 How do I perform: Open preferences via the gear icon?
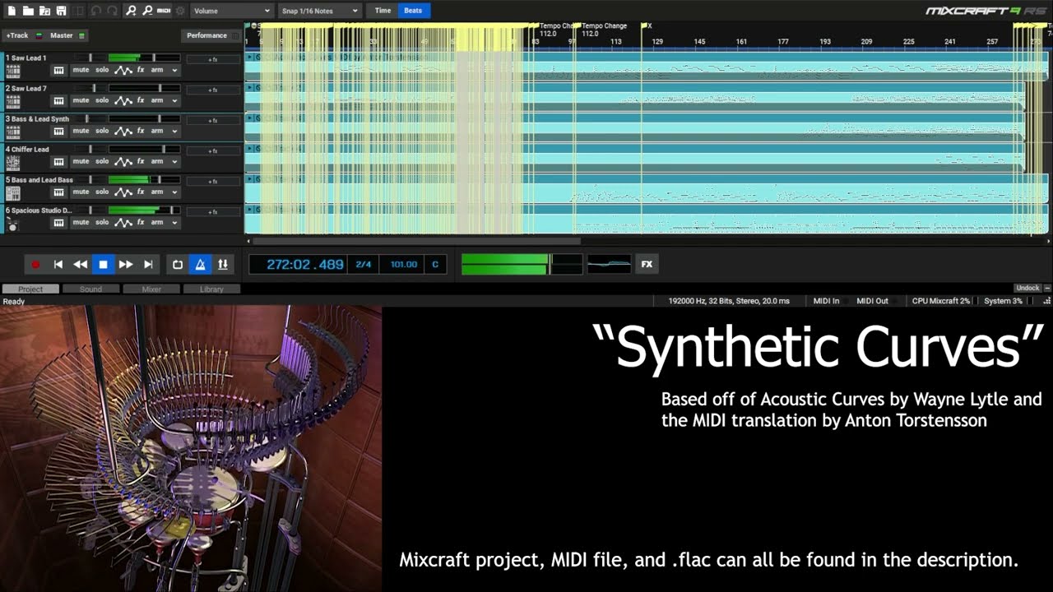click(180, 11)
